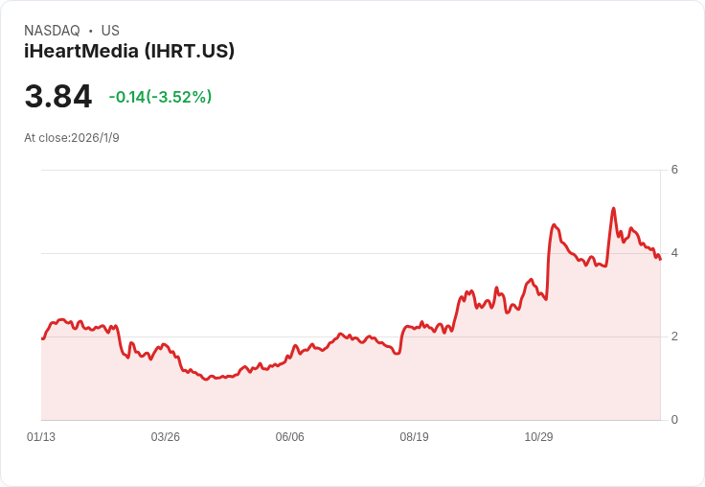The width and height of the screenshot is (705, 487).
Task: Click the At close:2026/1/9 timestamp
Action: coord(72,138)
